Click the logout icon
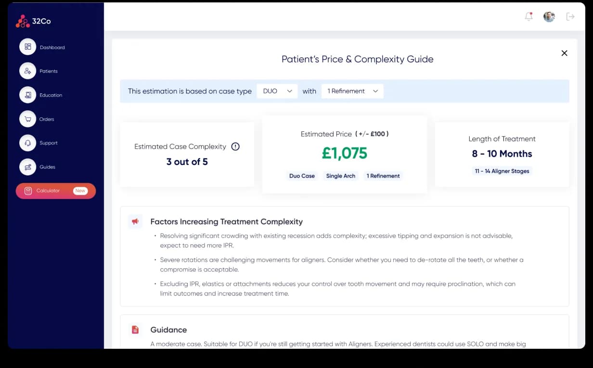593x368 pixels. [570, 16]
